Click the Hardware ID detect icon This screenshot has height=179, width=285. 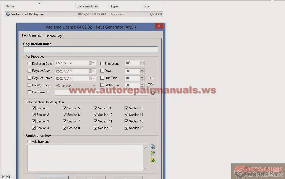click(153, 93)
